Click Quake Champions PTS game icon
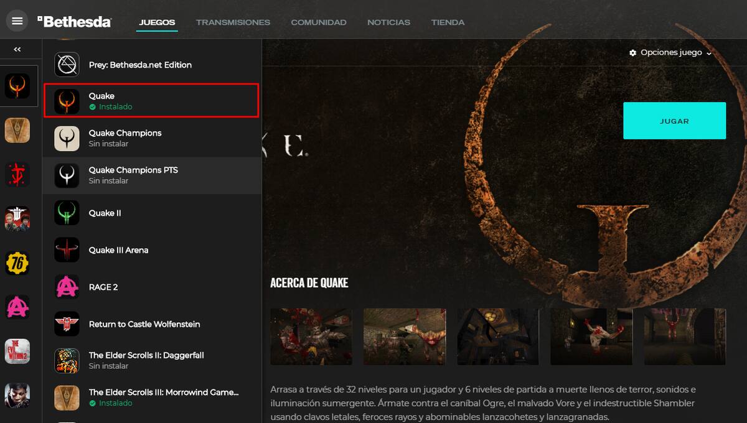The image size is (747, 423). (x=67, y=175)
